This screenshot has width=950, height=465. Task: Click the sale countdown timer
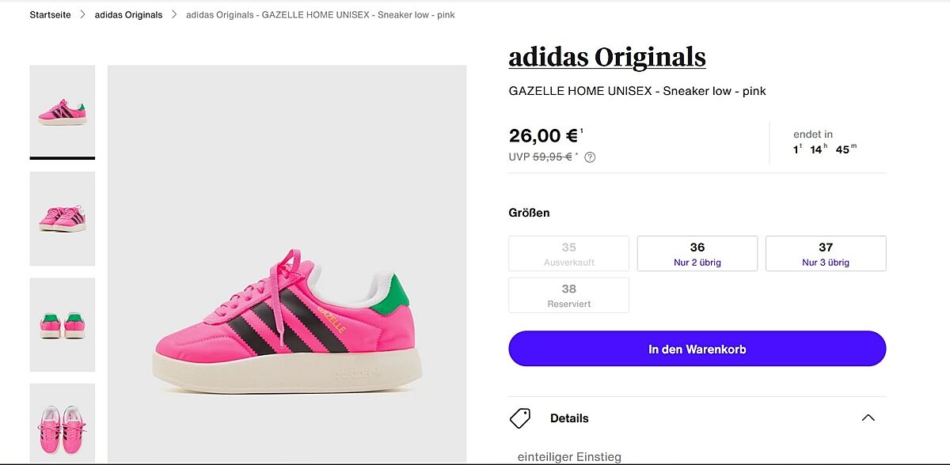coord(825,149)
